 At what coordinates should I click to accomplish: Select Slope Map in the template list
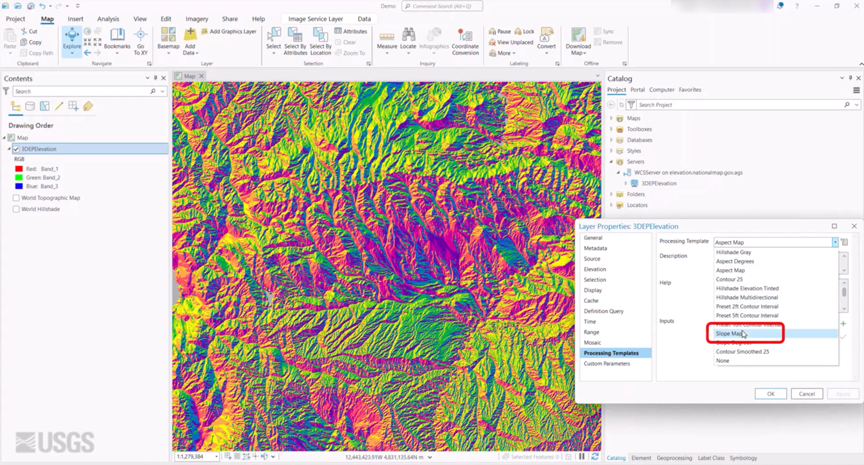coord(775,334)
